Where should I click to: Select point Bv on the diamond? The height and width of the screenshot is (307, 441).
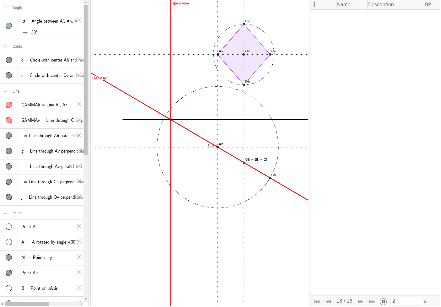click(x=244, y=24)
